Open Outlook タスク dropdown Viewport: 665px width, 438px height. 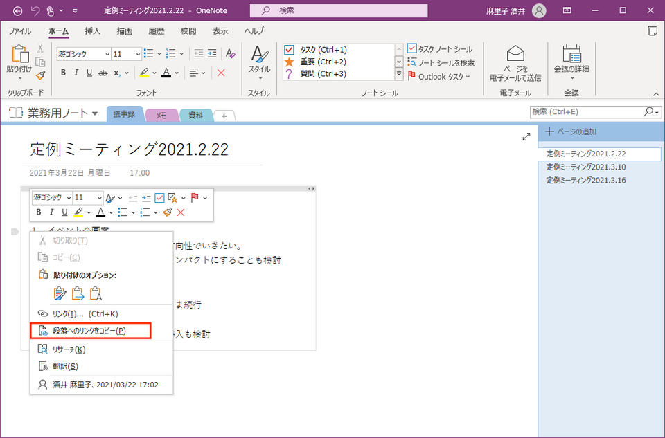pos(439,77)
